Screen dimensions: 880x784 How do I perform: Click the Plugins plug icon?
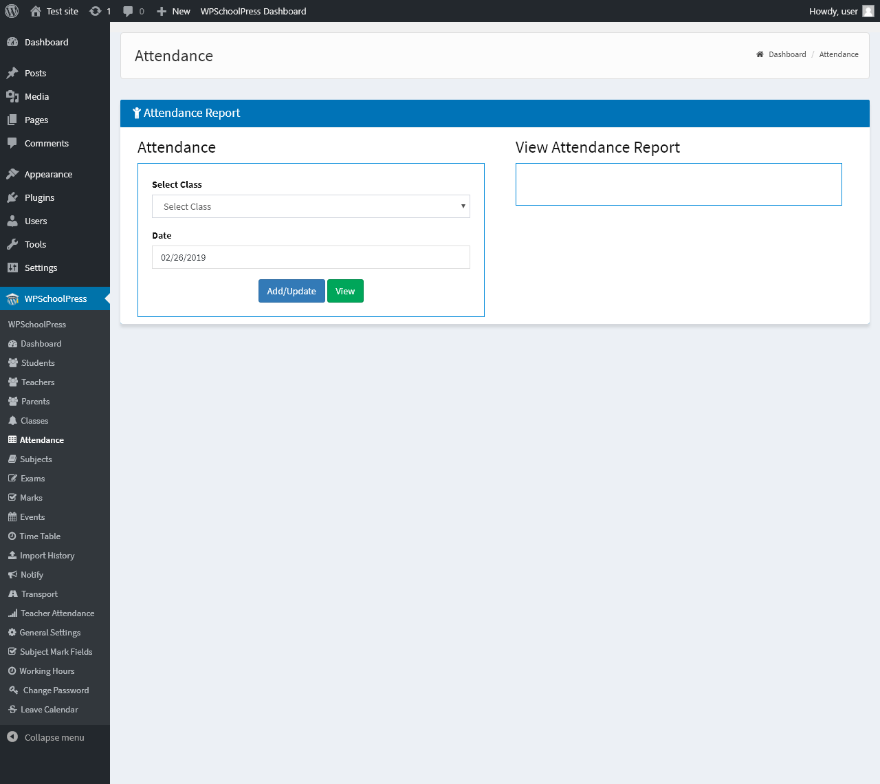coord(12,197)
